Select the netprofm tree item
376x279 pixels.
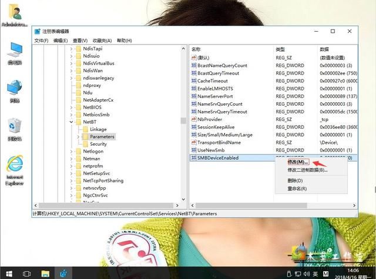click(93, 166)
